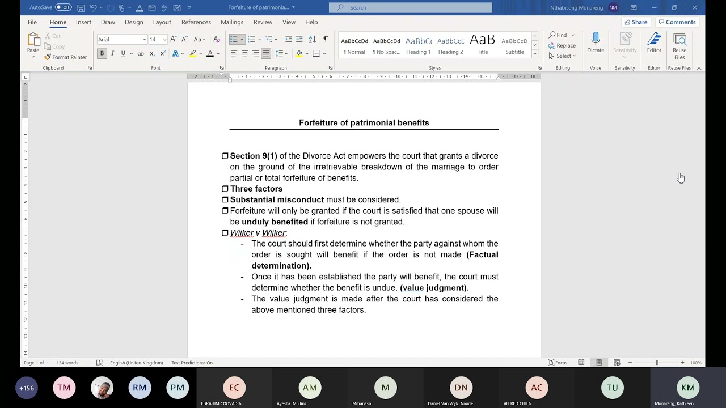726x408 pixels.
Task: Save the document with the floppy disk icon
Action: click(81, 7)
